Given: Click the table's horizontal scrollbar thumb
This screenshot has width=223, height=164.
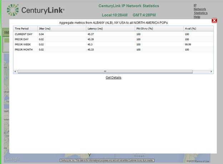Looking at the screenshot, I should [105, 72].
